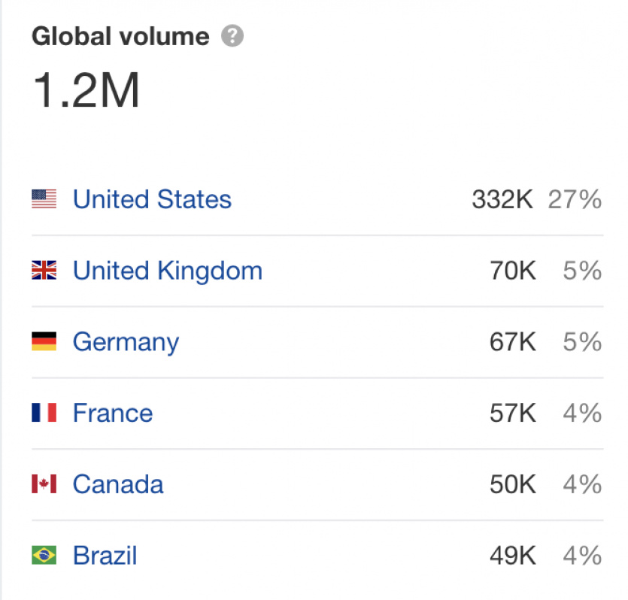Click the Canada flag icon

pos(44,484)
